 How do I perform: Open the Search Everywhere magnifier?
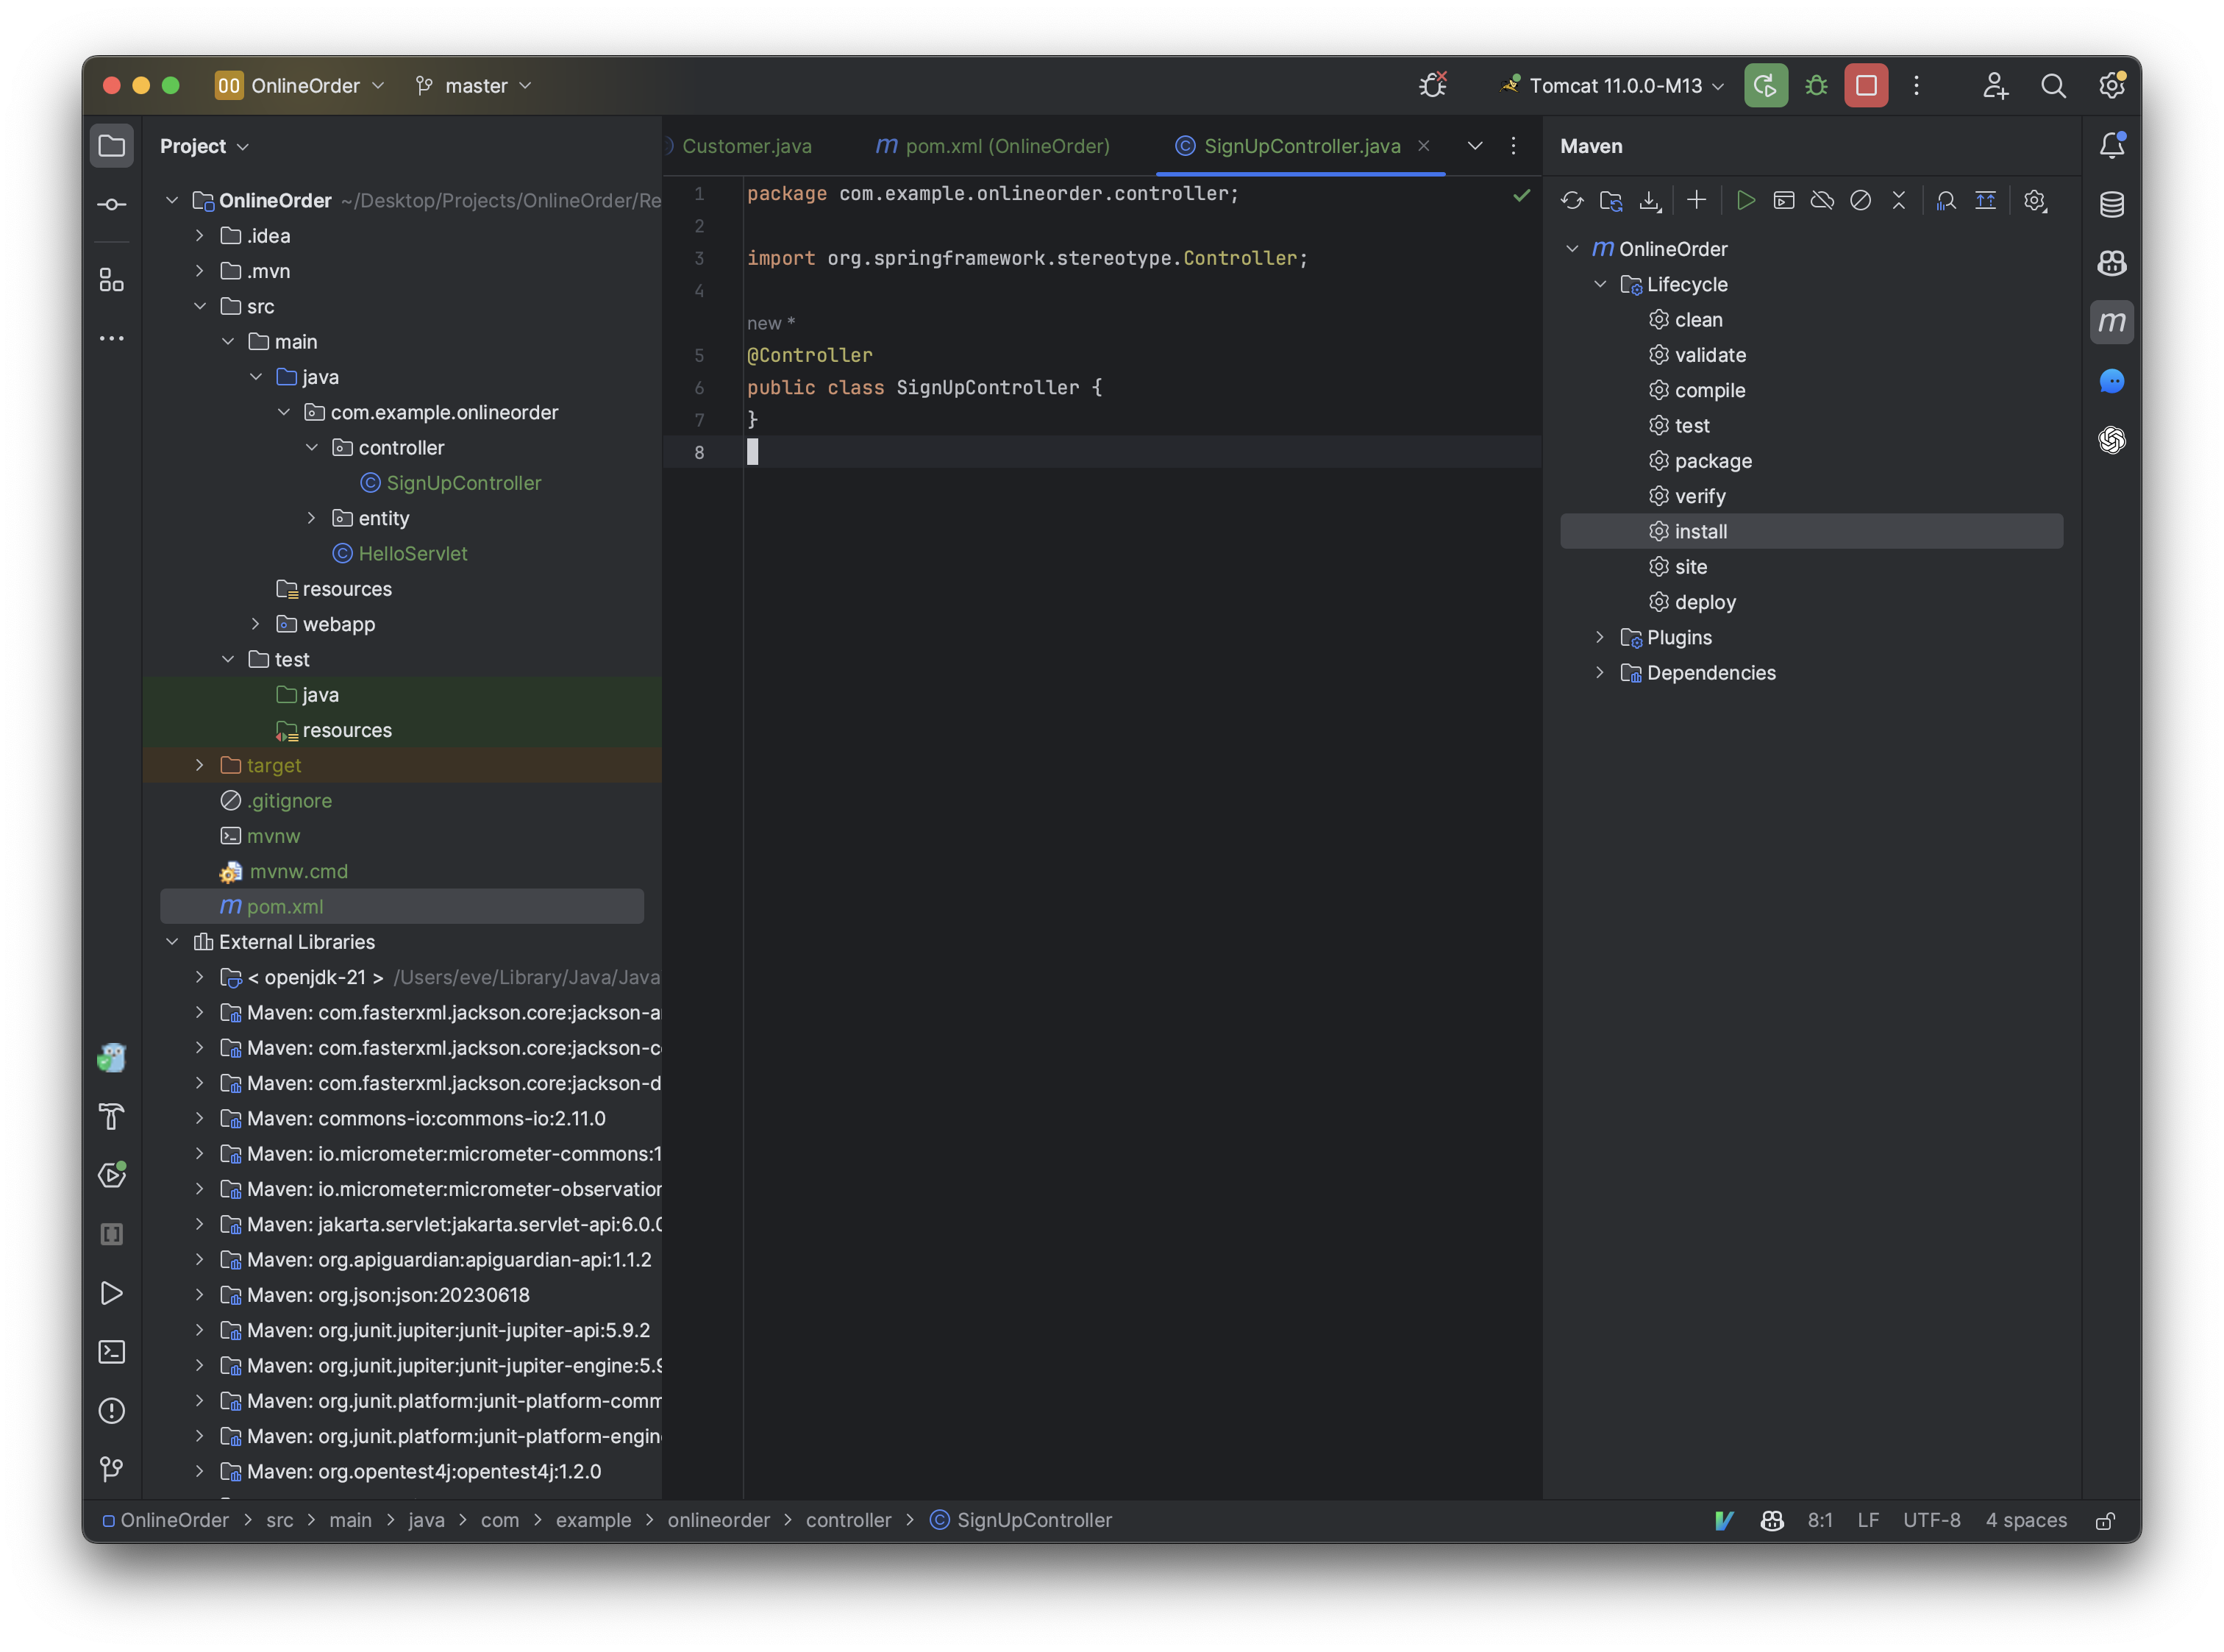pyautogui.click(x=2054, y=86)
